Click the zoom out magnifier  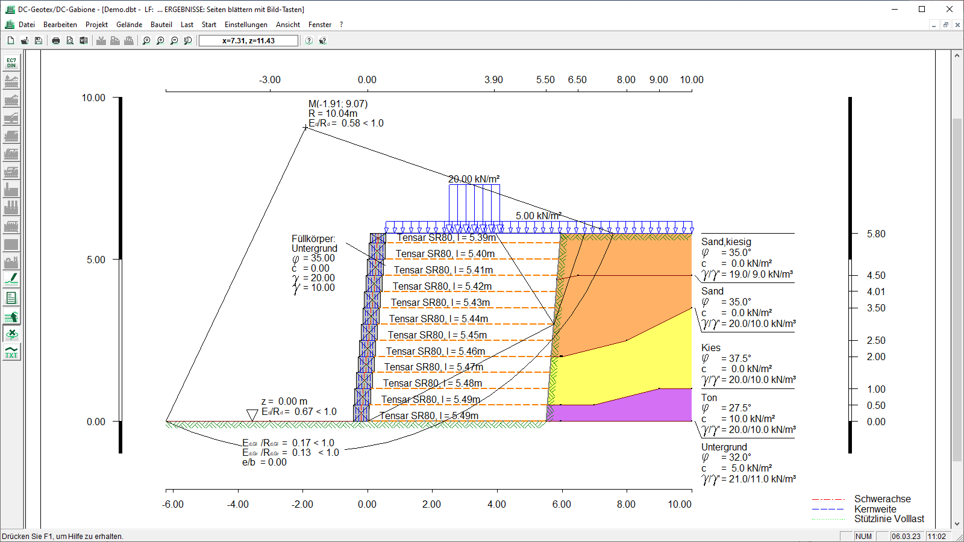click(174, 40)
